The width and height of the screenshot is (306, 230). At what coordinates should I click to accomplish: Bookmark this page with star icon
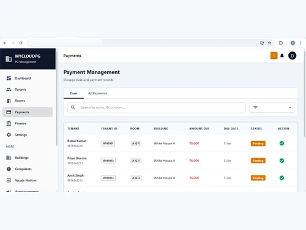coord(269,43)
